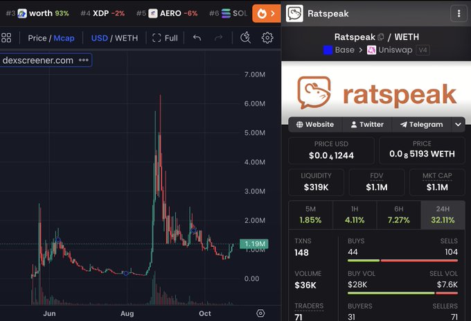
Task: Click the blue circle marker near Aug on the chart
Action: click(126, 273)
